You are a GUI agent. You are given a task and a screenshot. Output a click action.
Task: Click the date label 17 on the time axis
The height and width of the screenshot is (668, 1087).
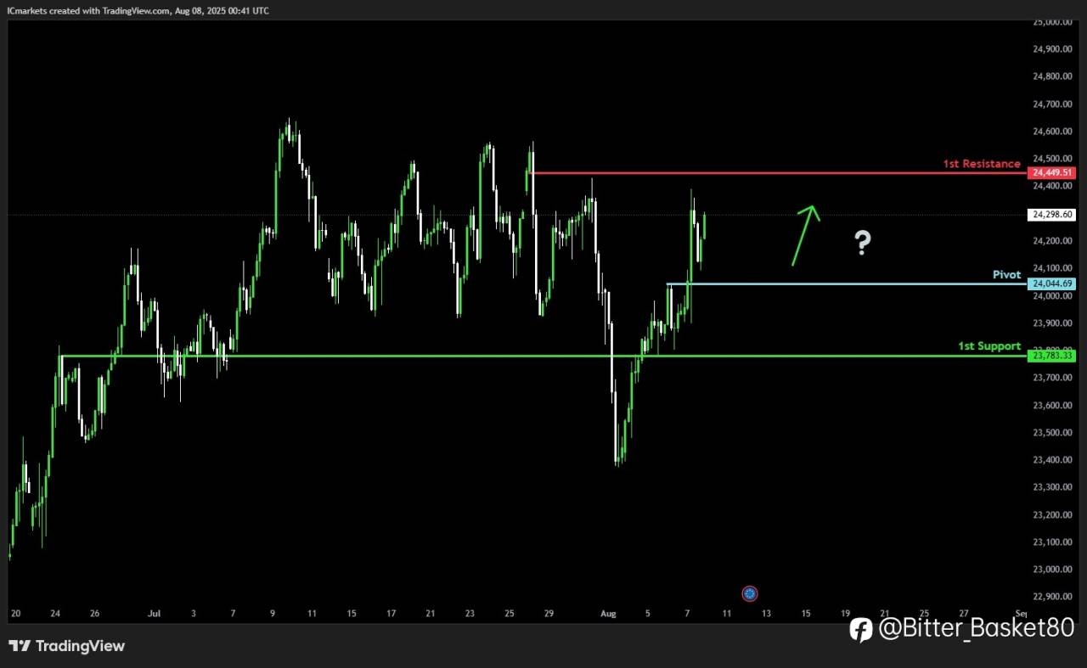pos(391,613)
